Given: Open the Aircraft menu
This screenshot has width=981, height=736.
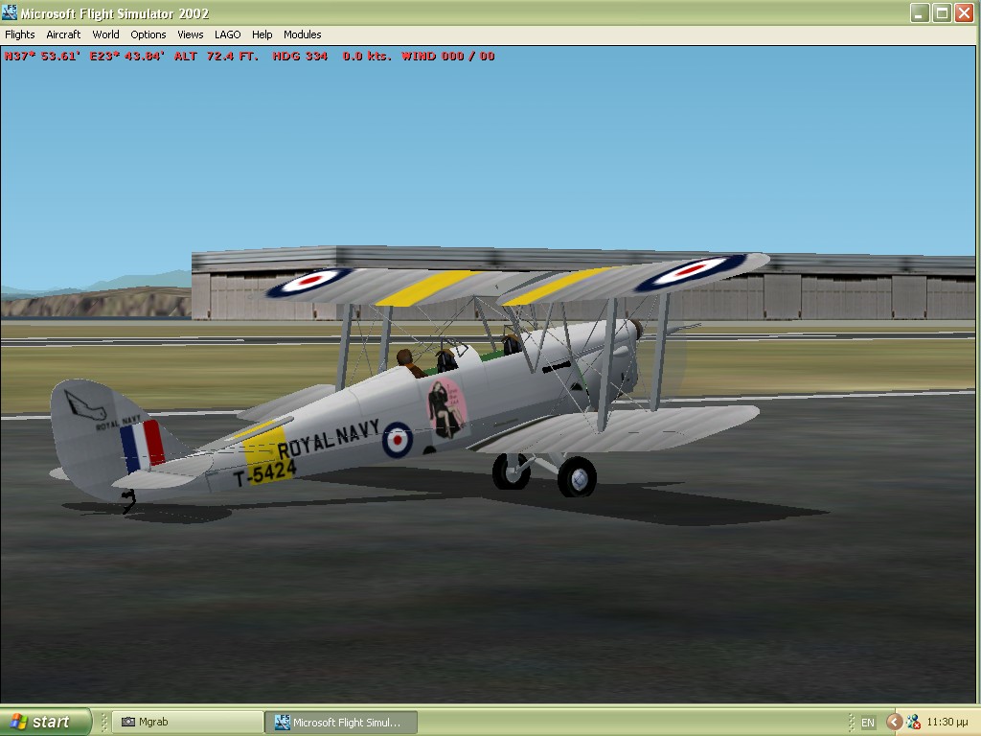Looking at the screenshot, I should (63, 34).
